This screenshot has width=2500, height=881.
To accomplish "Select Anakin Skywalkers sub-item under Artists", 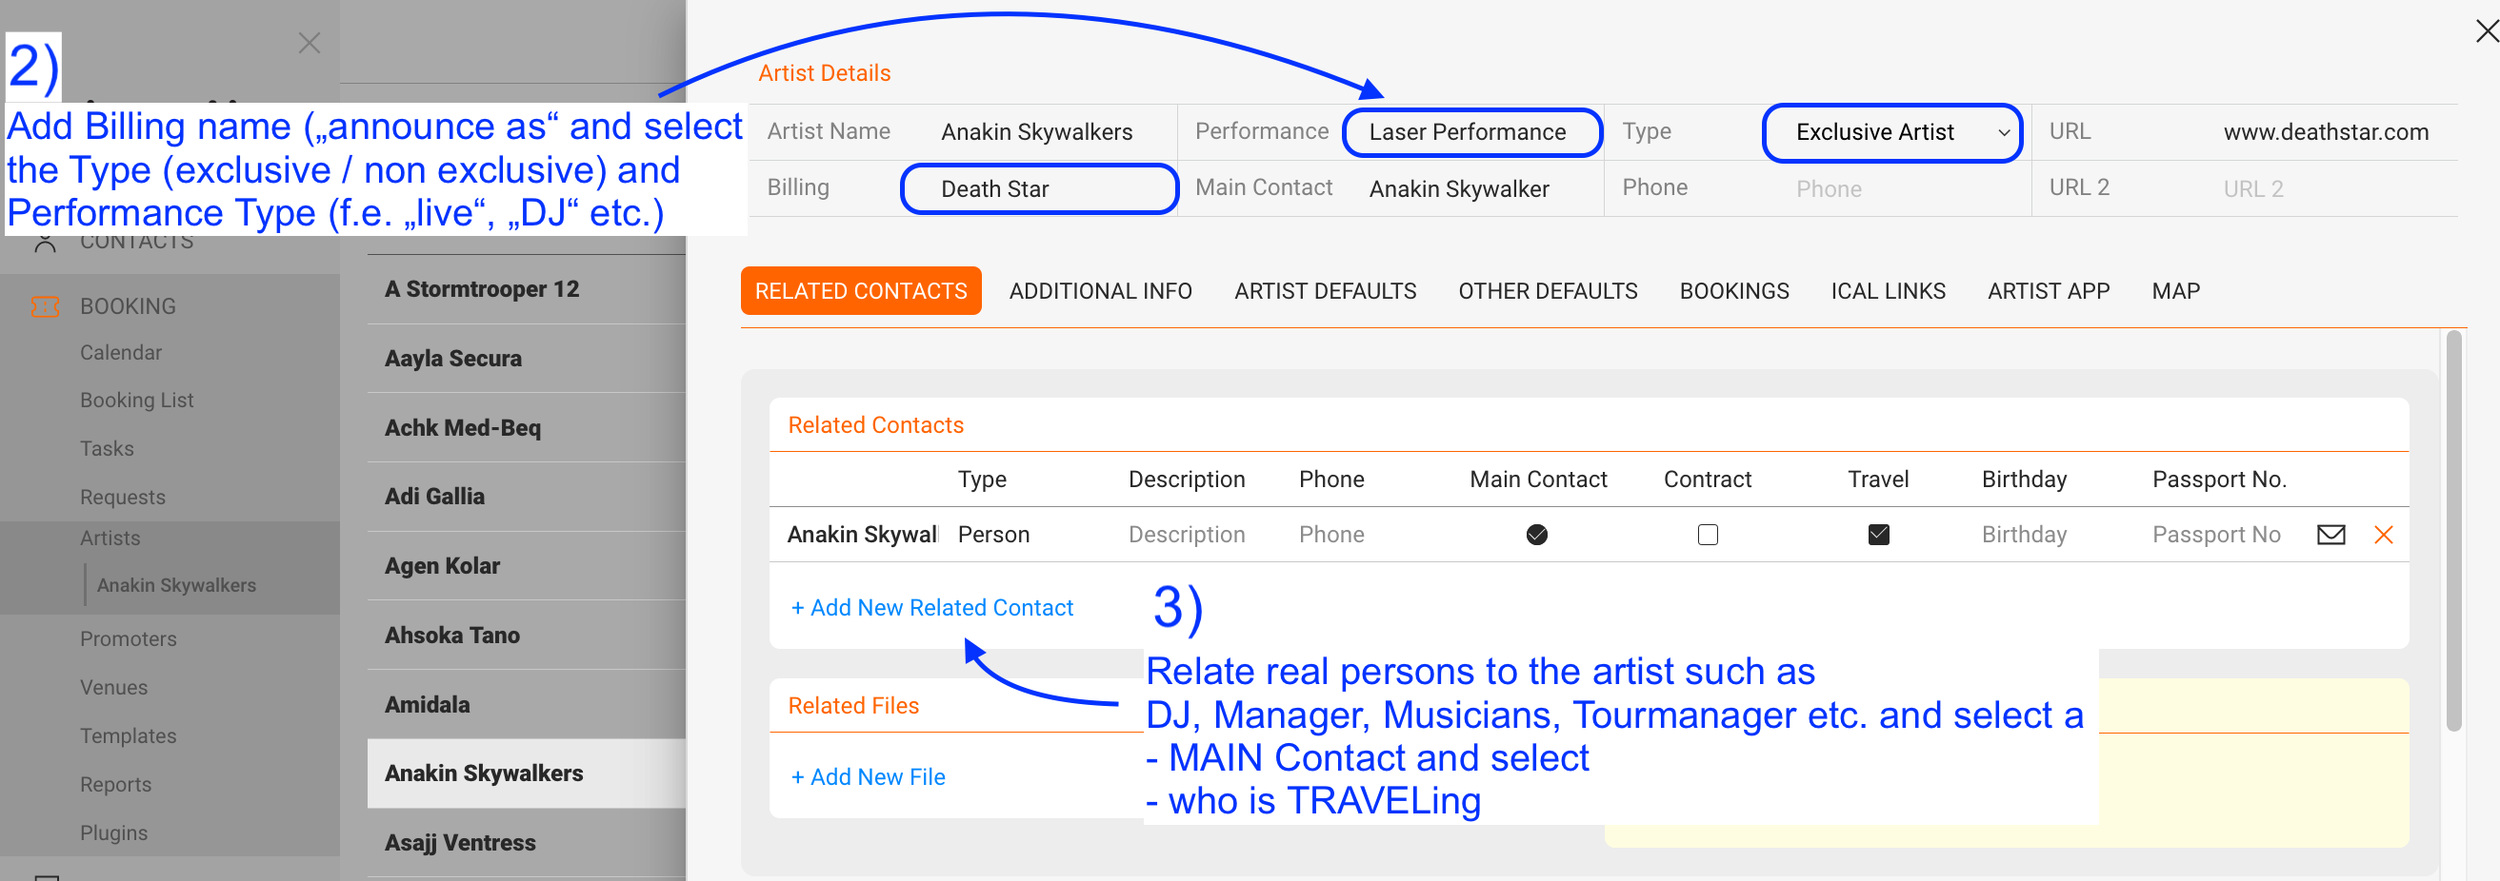I will [175, 584].
